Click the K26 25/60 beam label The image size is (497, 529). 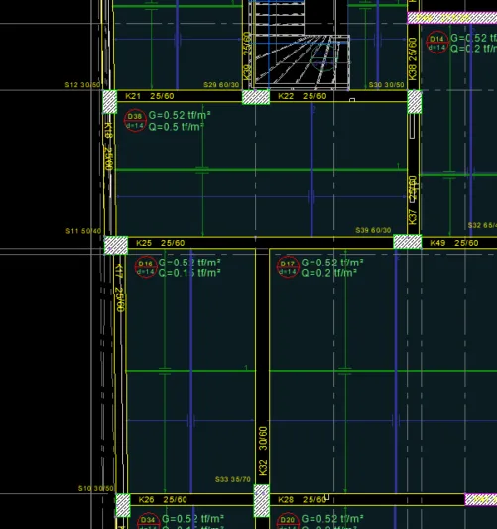pyautogui.click(x=163, y=500)
